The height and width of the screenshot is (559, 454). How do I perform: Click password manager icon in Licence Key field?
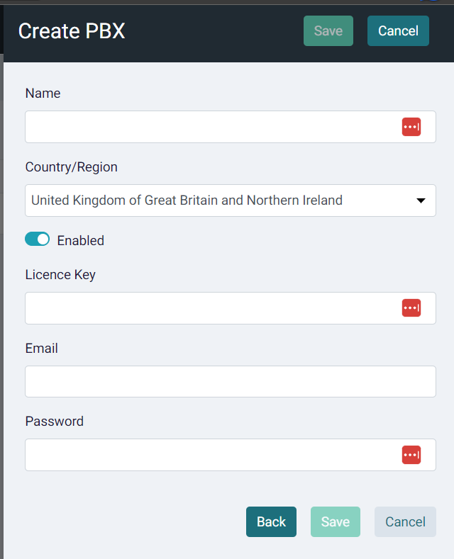(x=411, y=308)
